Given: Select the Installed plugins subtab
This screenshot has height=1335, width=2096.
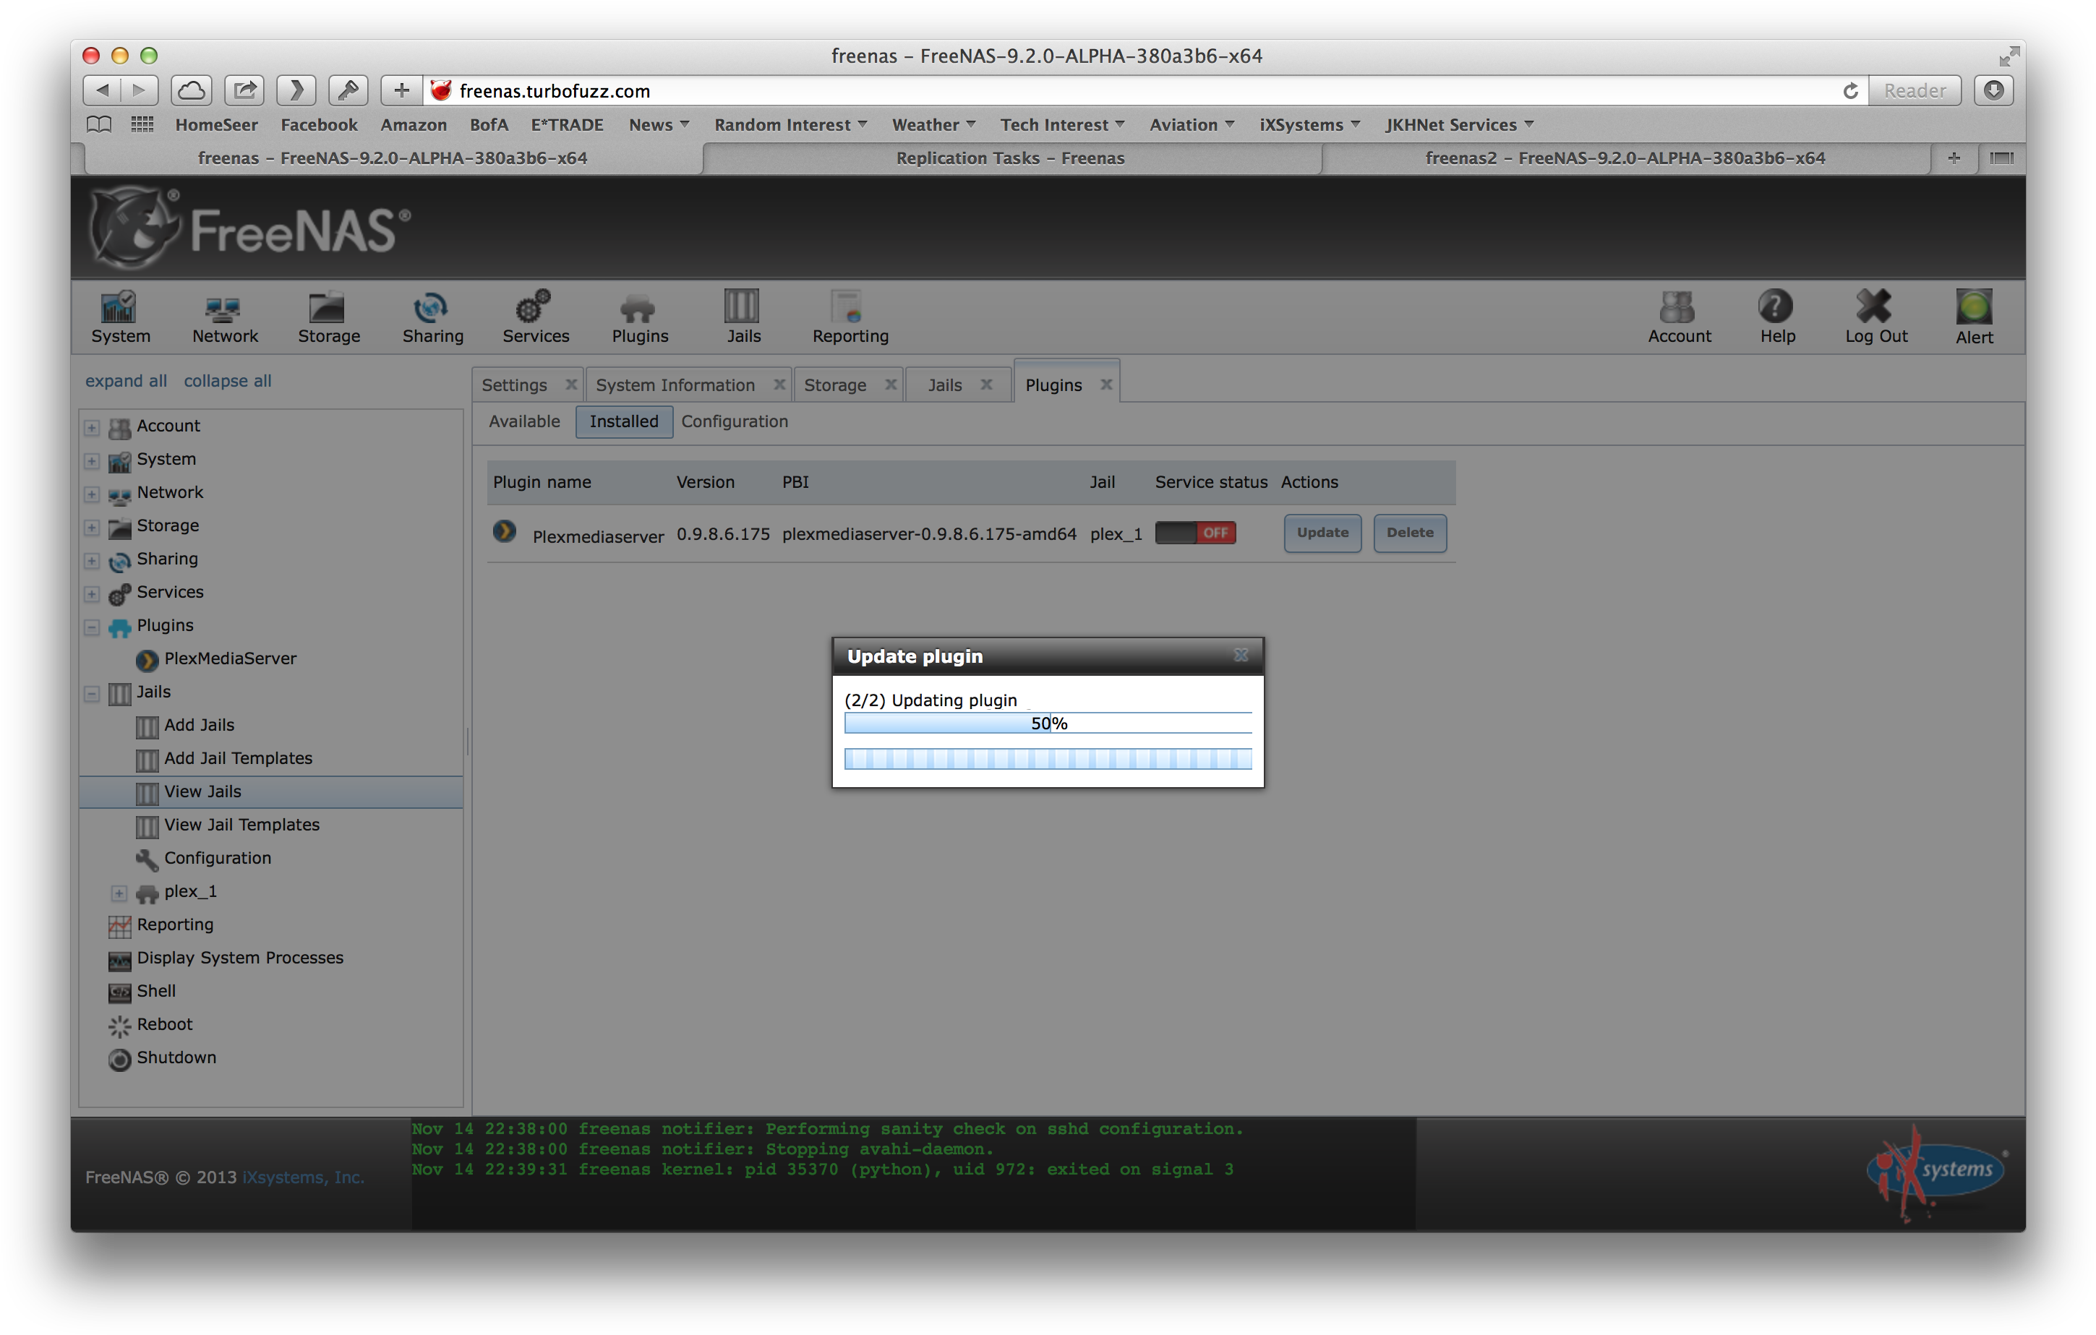Looking at the screenshot, I should pos(623,421).
